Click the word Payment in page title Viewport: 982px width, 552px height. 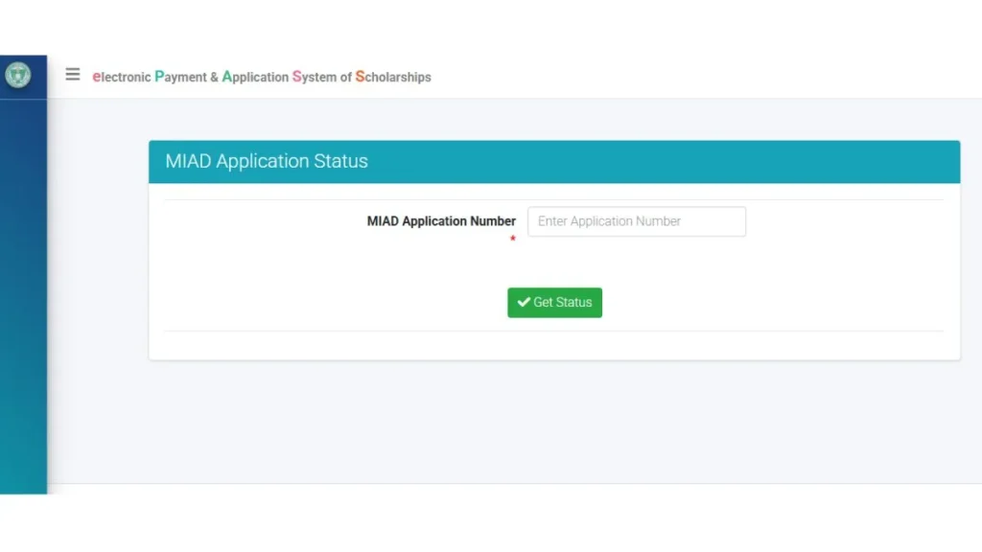(x=180, y=77)
